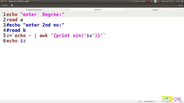Image resolution: width=184 pixels, height=103 pixels.
Task: Close the gedit window with red button
Action: point(1,1)
